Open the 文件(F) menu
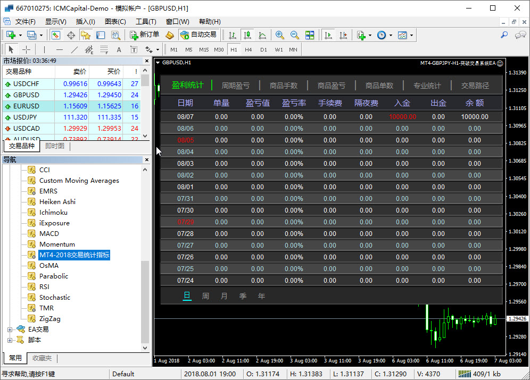The height and width of the screenshot is (380, 530). (25, 22)
